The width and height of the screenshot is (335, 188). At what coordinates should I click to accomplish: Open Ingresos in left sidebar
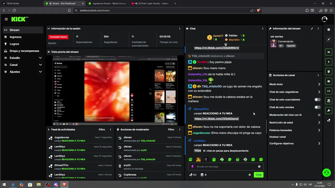coord(23,37)
